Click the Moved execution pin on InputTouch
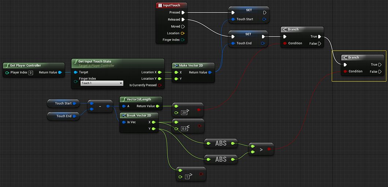This screenshot has height=187, width=388. pos(183,26)
